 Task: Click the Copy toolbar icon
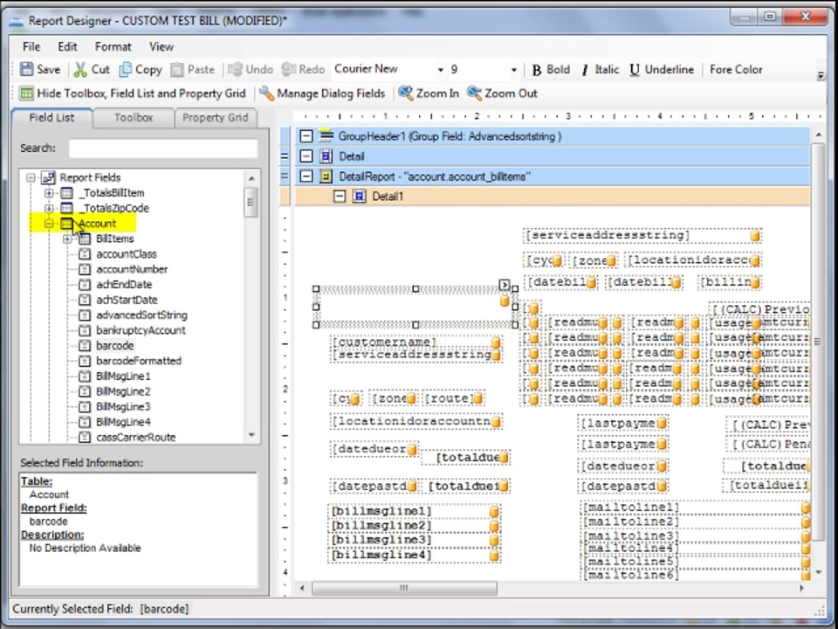[125, 70]
